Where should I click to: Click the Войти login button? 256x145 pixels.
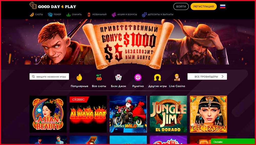pyautogui.click(x=181, y=7)
